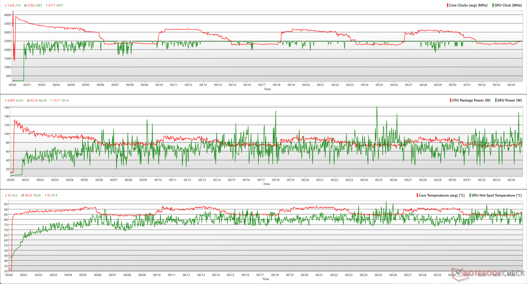527x284 pixels.
Task: Click the minimum arrow icon in temperature chart
Action: click(6, 195)
